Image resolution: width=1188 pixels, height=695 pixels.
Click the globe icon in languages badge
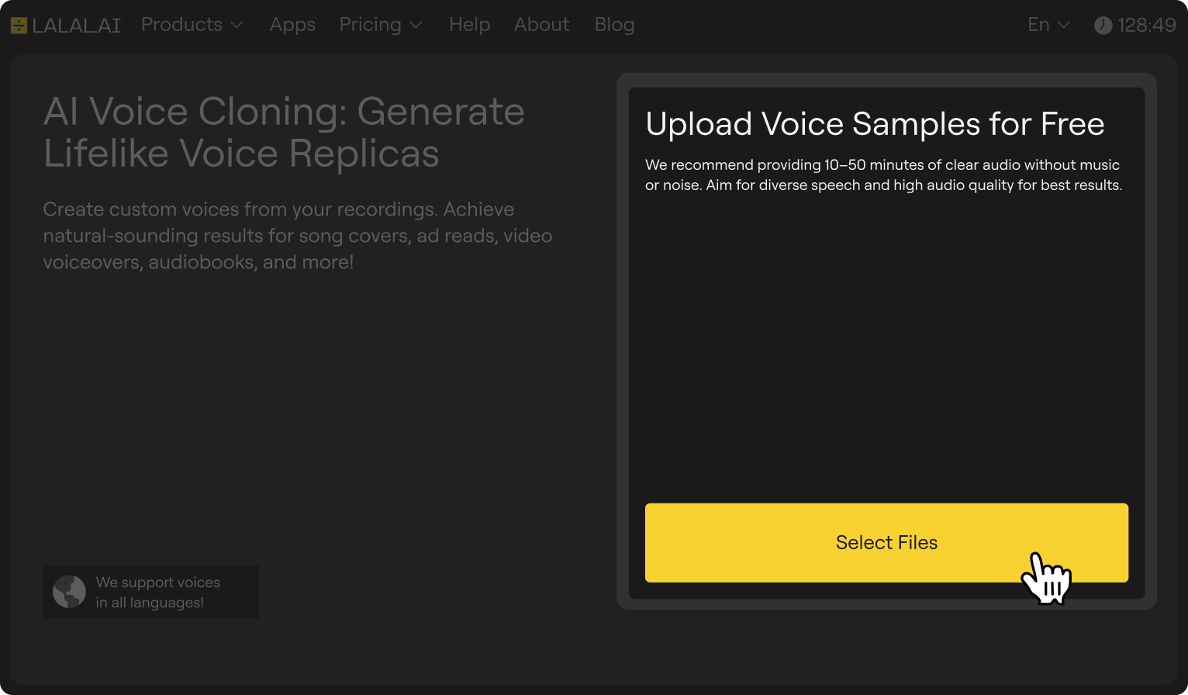[x=69, y=592]
